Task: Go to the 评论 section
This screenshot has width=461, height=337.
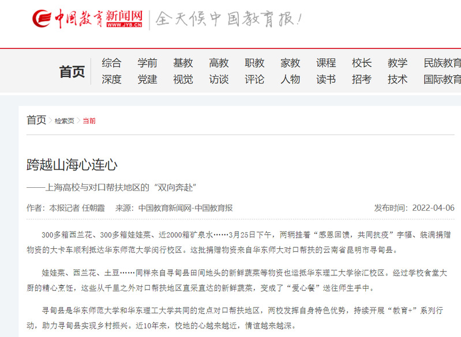Action: pyautogui.click(x=254, y=79)
